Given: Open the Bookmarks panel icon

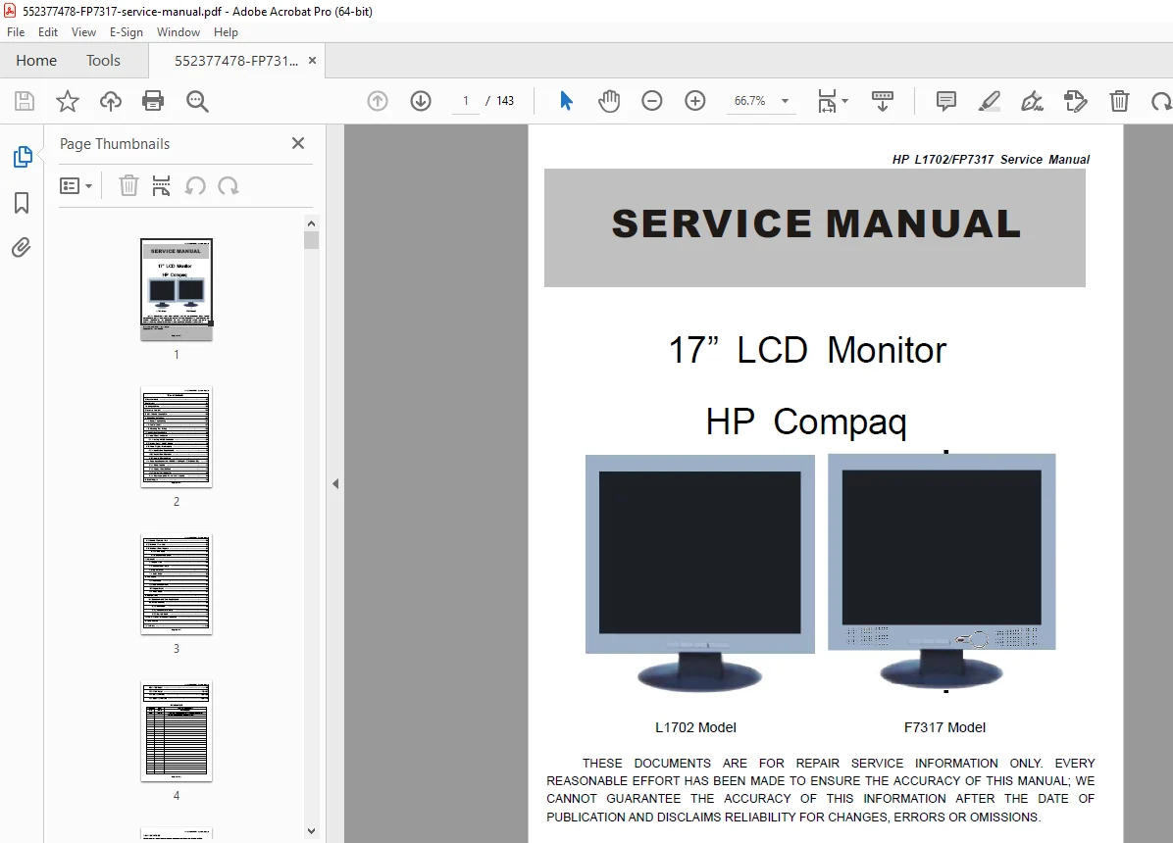Looking at the screenshot, I should point(22,203).
